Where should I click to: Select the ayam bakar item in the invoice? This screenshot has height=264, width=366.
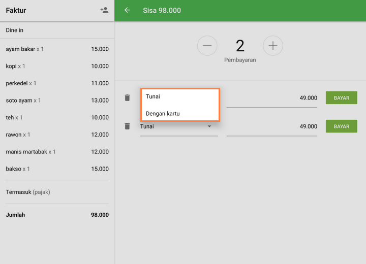57,49
